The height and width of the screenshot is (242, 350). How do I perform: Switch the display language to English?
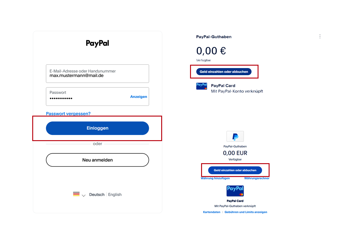click(x=115, y=194)
